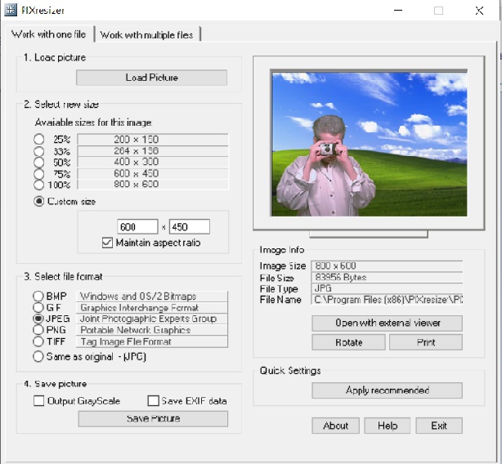Viewport: 502px width, 464px height.
Task: Select the Custom size radio button
Action: (x=39, y=202)
